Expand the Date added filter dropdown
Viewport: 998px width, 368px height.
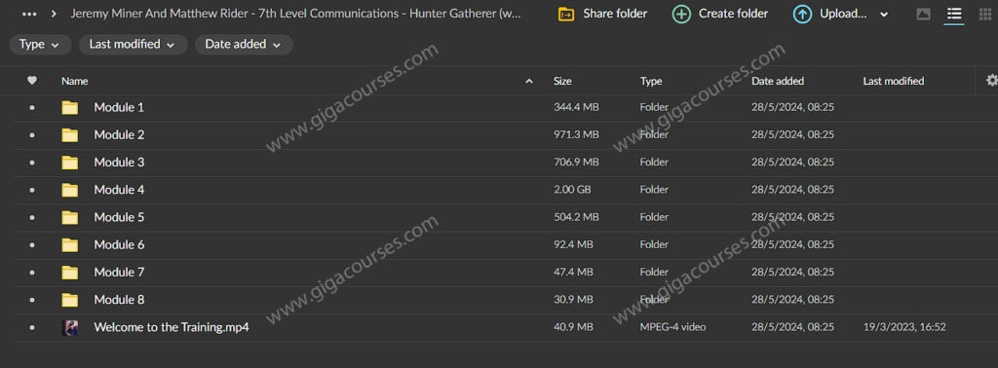tap(243, 45)
